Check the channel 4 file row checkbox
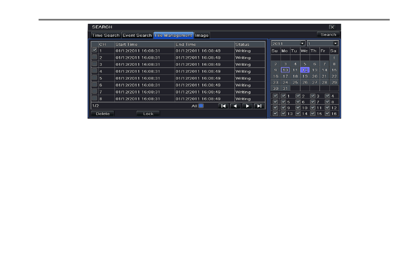 coord(95,70)
